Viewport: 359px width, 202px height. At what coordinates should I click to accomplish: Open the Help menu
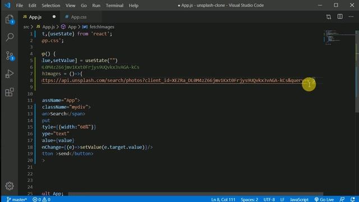tap(134, 5)
